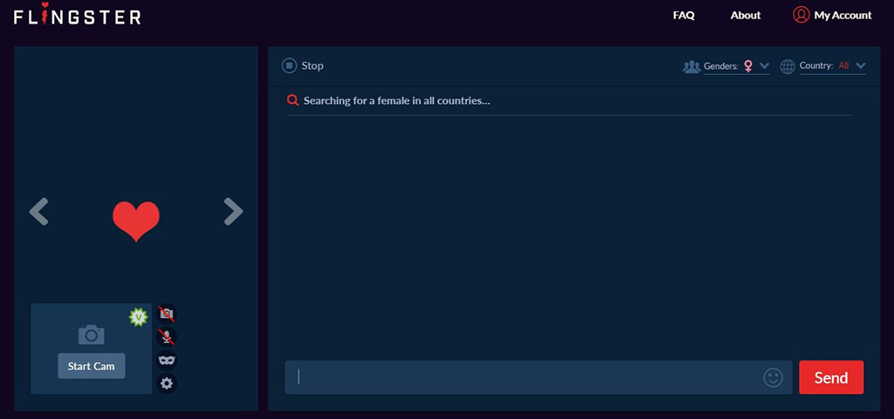Toggle the muted microphone icon
894x419 pixels.
[x=166, y=336]
